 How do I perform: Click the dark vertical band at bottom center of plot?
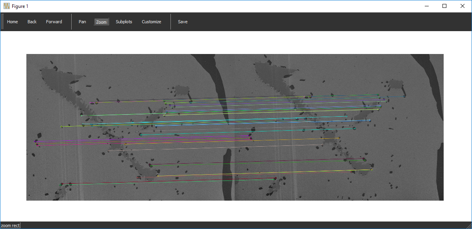(x=227, y=177)
